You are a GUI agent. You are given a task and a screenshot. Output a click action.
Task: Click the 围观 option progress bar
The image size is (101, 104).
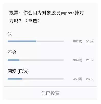pyautogui.click(x=36, y=79)
